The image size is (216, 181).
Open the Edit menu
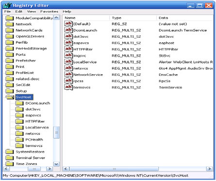19,12
